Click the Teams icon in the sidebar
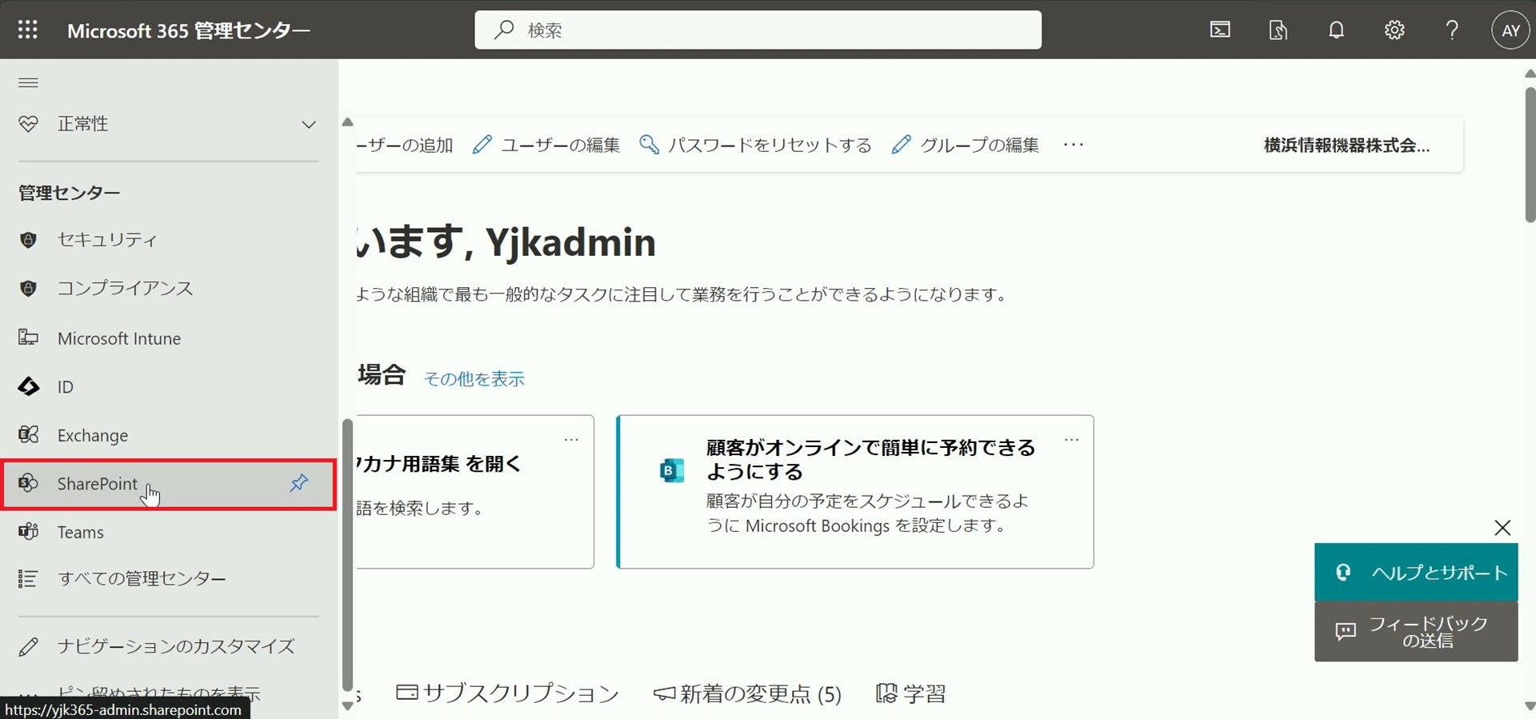The image size is (1536, 719). 28,531
